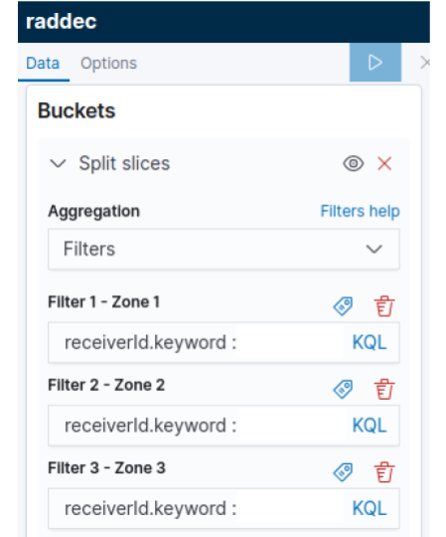The image size is (446, 537).
Task: Delete Filter 1 - Zone 1
Action: pyautogui.click(x=384, y=306)
